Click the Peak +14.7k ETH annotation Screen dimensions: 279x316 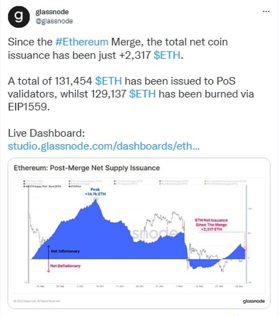(x=95, y=193)
